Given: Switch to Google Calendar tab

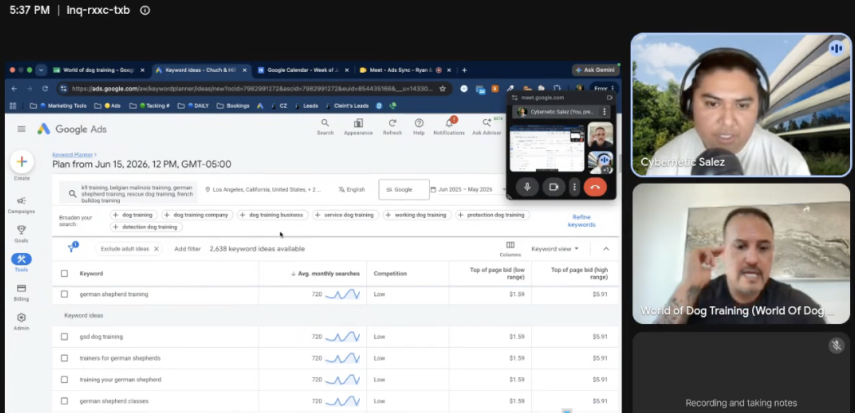Looking at the screenshot, I should click(303, 70).
